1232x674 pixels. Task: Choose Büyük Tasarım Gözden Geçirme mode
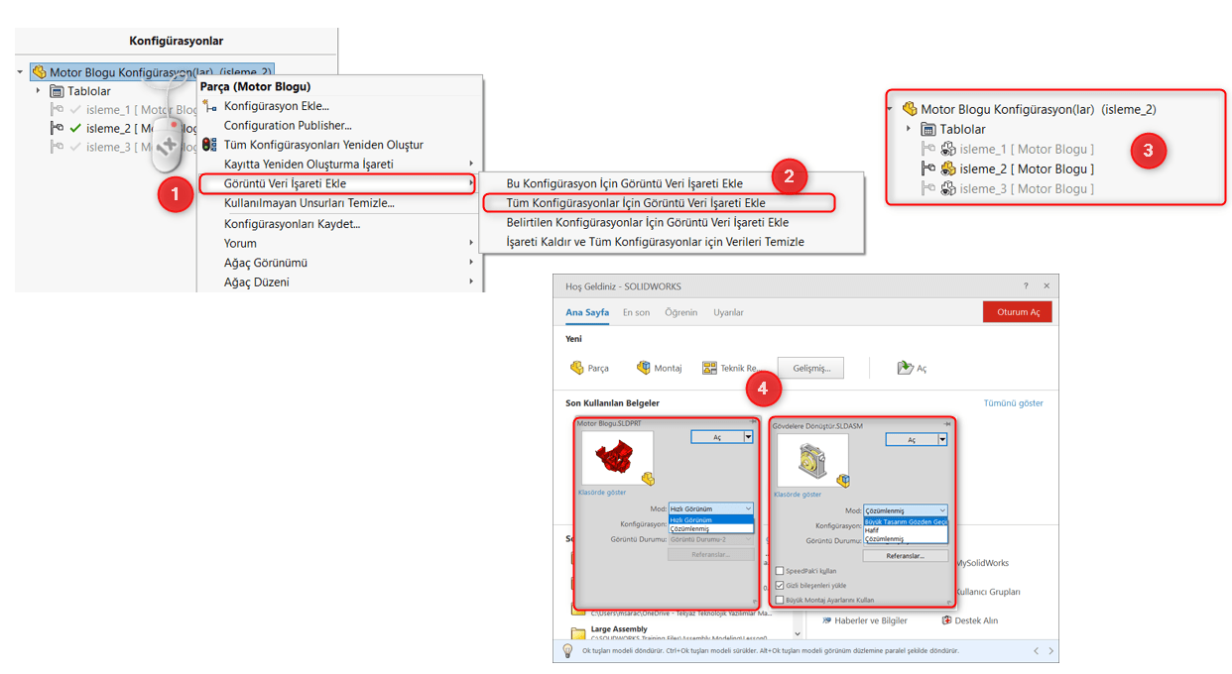tap(906, 521)
